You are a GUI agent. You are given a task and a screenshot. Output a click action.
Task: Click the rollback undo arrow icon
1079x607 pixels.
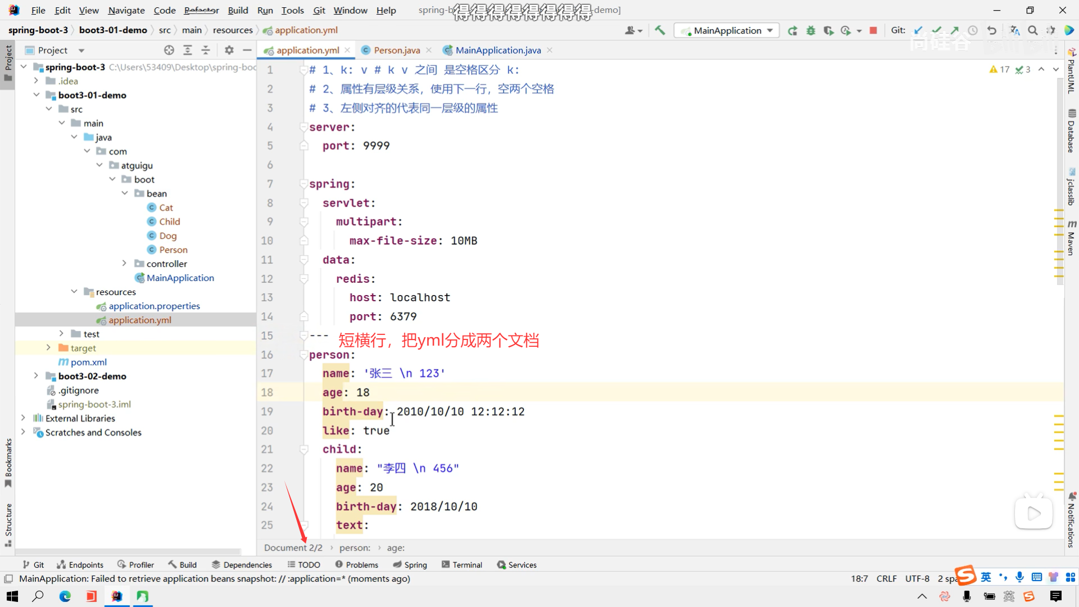992,30
